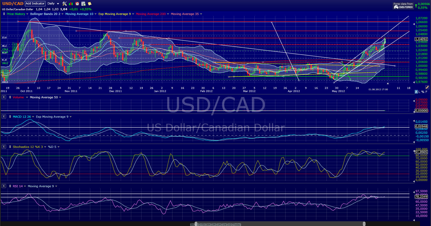Click the reorder arrows beside RSI 14
Screen dimensions: 431x226
click(10, 186)
